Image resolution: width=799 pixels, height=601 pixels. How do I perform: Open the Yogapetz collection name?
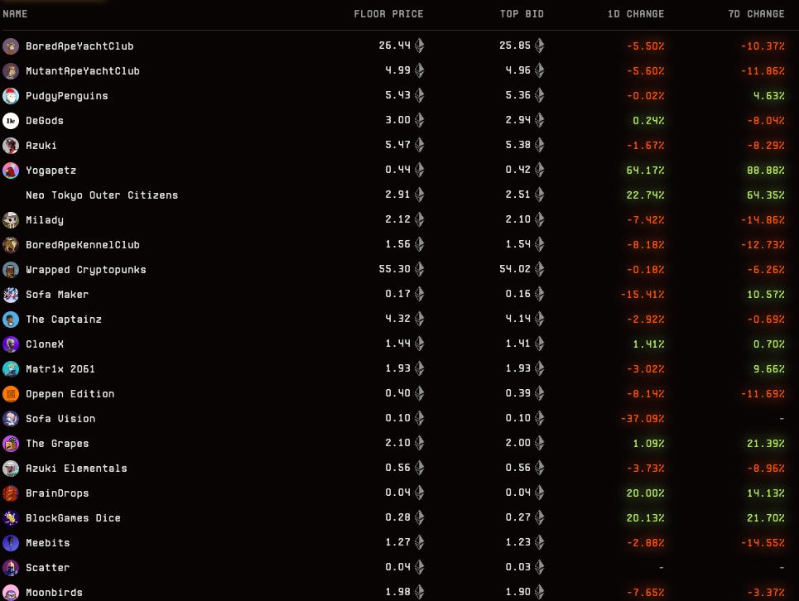tap(51, 170)
